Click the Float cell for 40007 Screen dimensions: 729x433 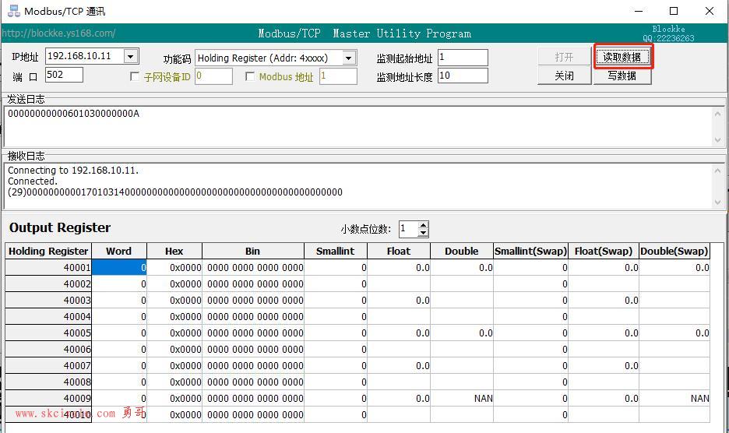pyautogui.click(x=399, y=365)
